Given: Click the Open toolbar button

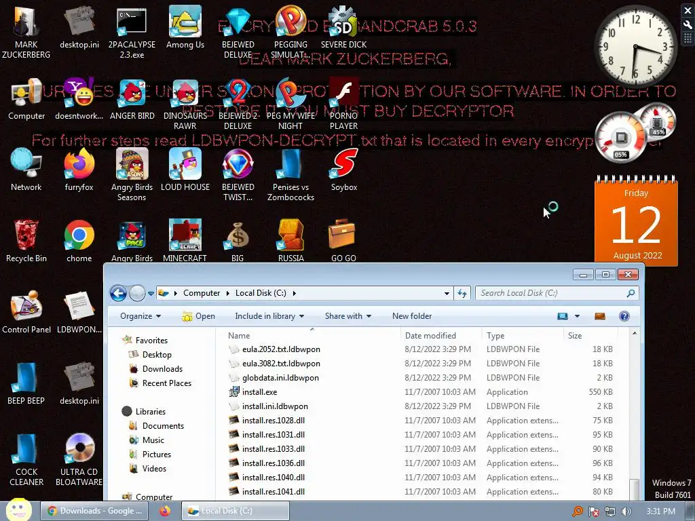Looking at the screenshot, I should [x=199, y=316].
